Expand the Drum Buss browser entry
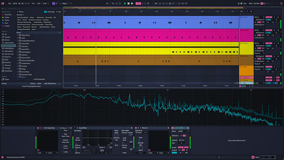The height and width of the screenshot is (160, 284). pos(18,72)
